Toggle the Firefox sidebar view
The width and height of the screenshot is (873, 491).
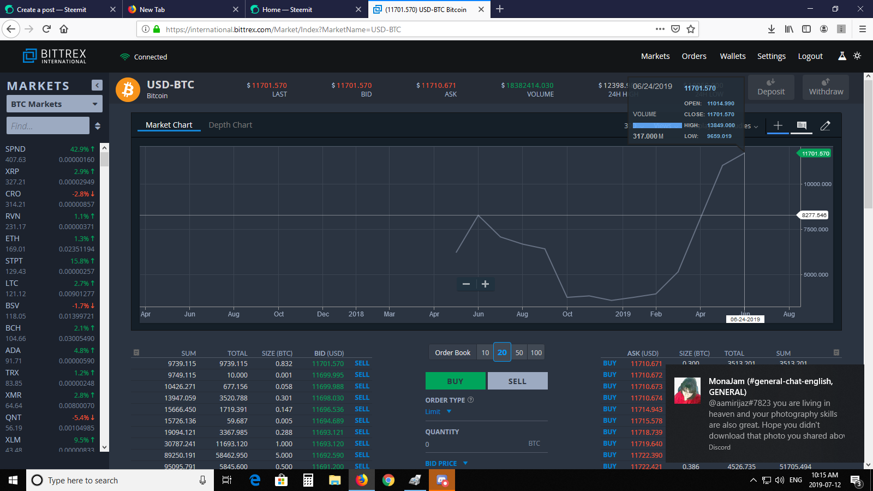(806, 29)
